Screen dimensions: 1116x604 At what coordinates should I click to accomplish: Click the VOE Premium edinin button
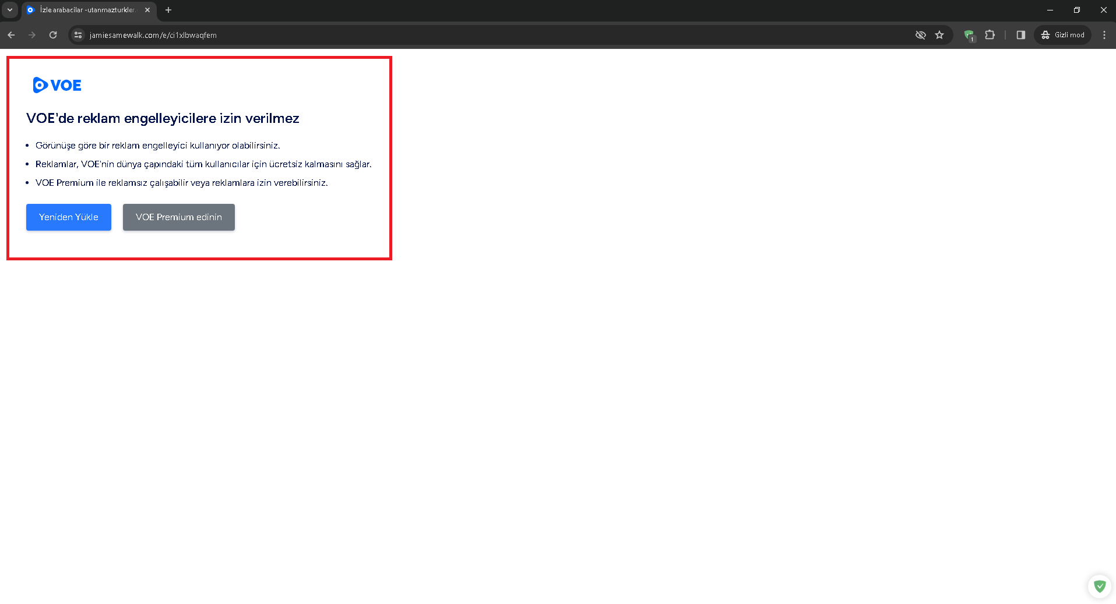(x=178, y=217)
